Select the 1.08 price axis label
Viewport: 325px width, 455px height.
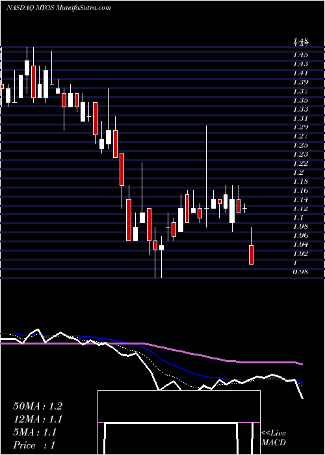click(x=300, y=226)
